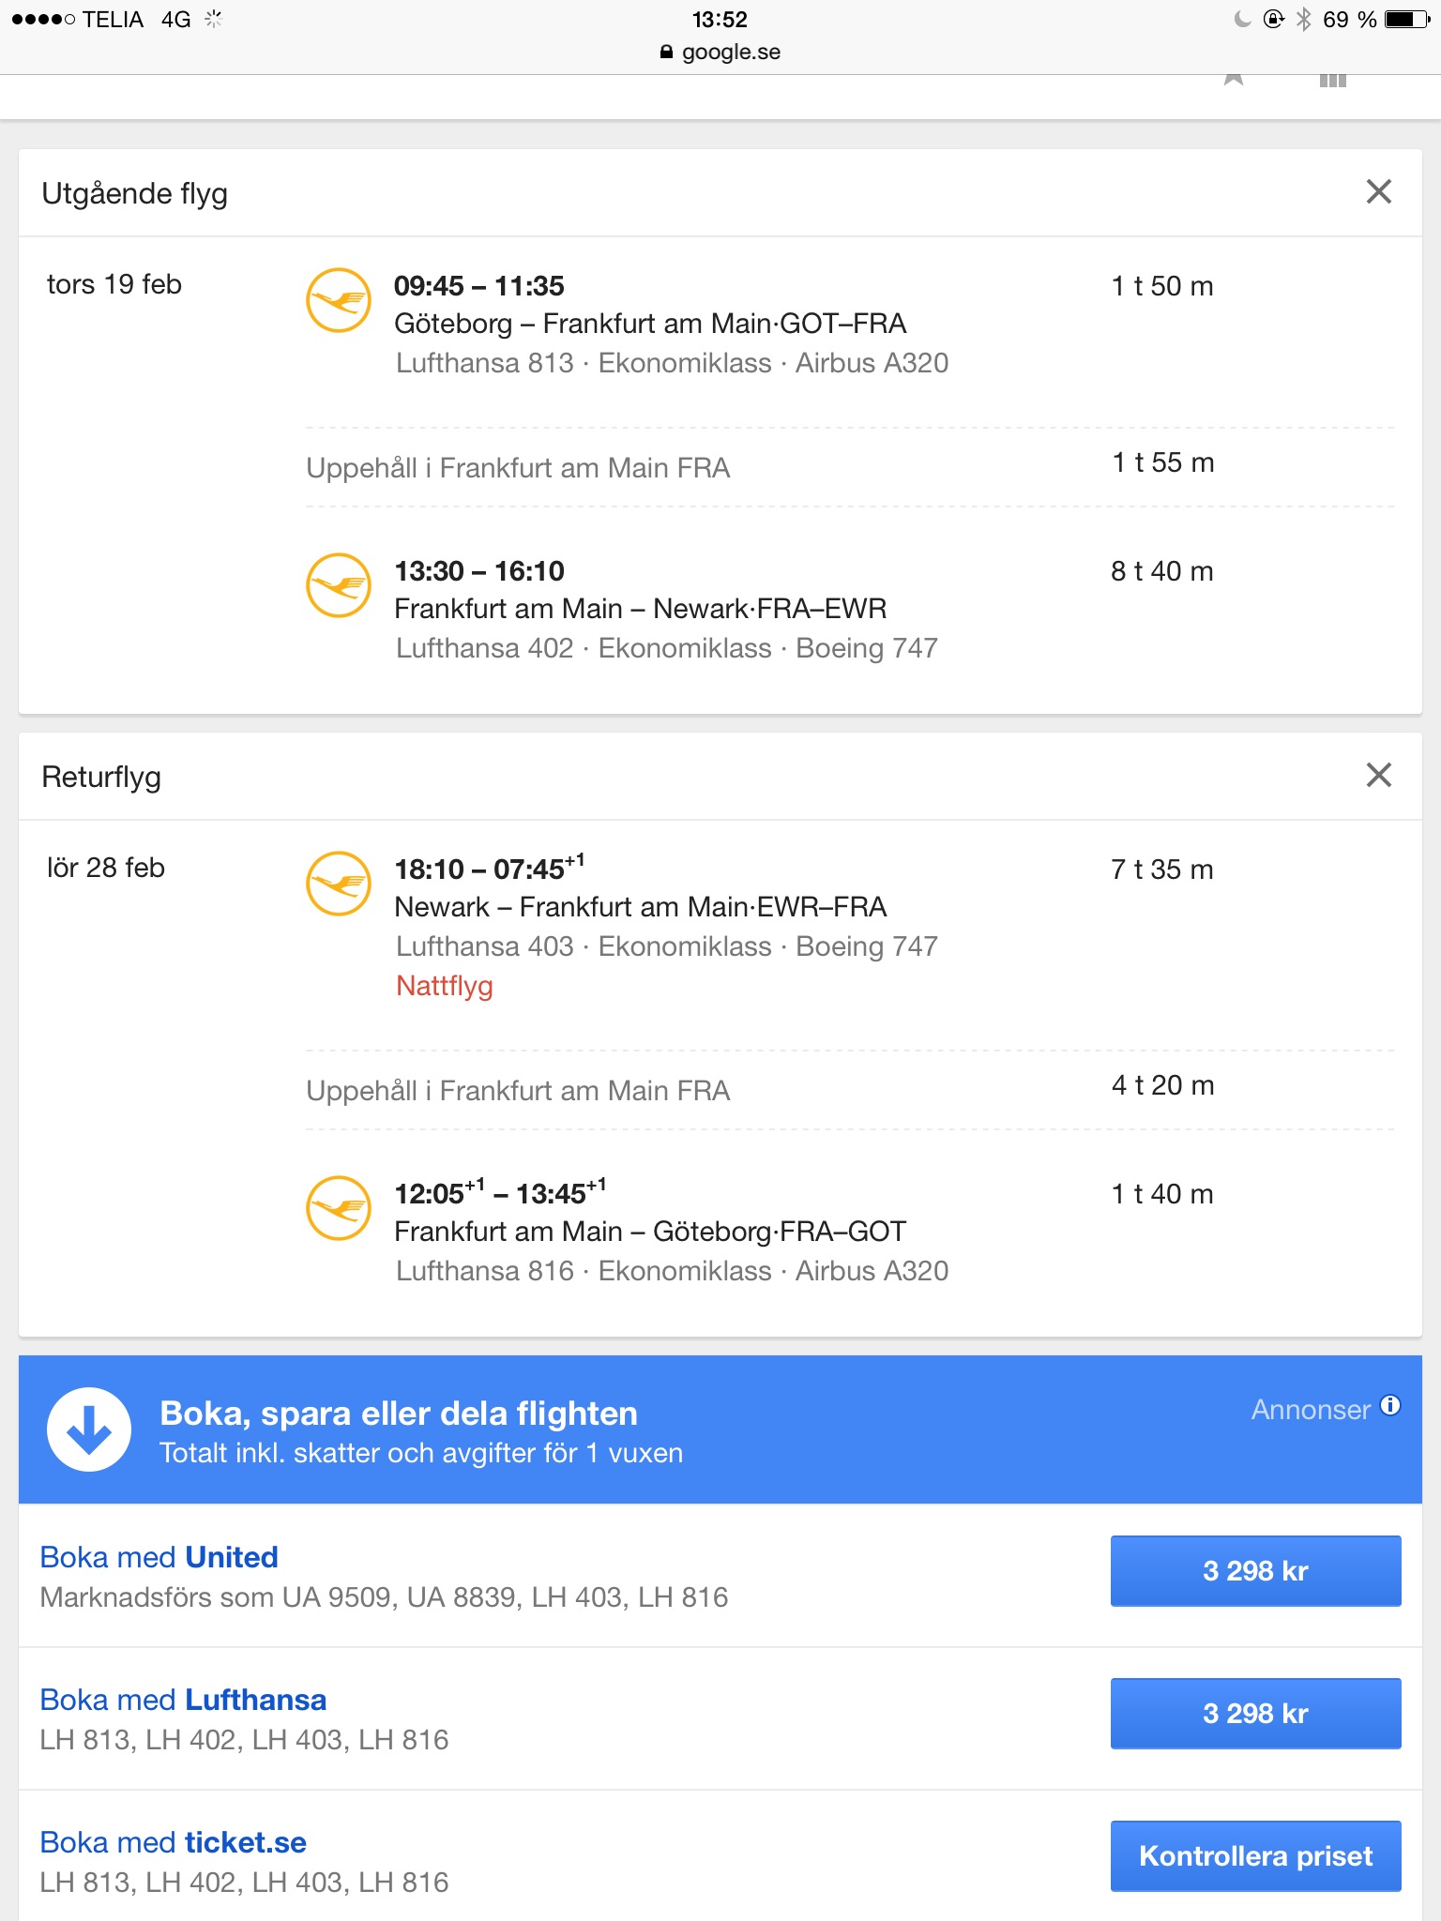Tap the Lufthansa logo beside Frankfurt–Newark flight
Image resolution: width=1441 pixels, height=1921 pixels.
click(x=339, y=585)
